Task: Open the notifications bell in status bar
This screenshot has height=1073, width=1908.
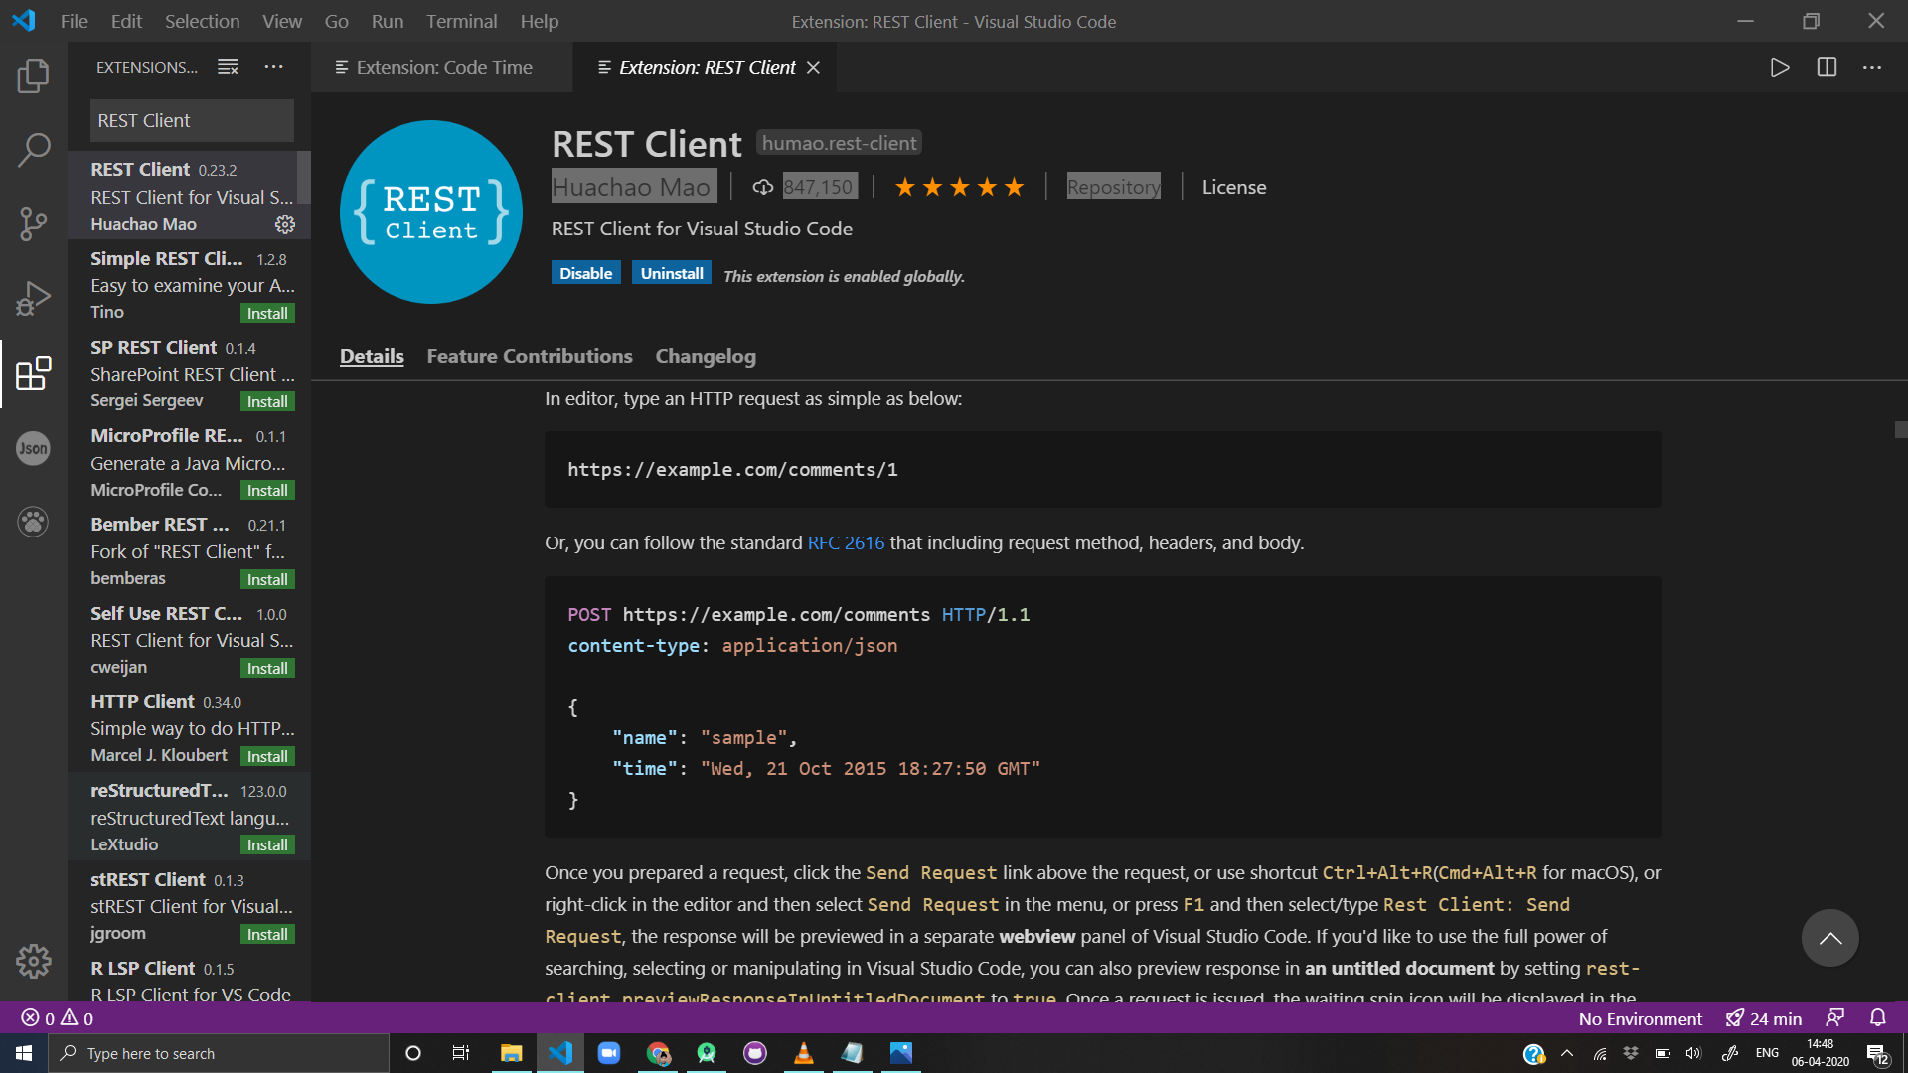Action: tap(1878, 1018)
